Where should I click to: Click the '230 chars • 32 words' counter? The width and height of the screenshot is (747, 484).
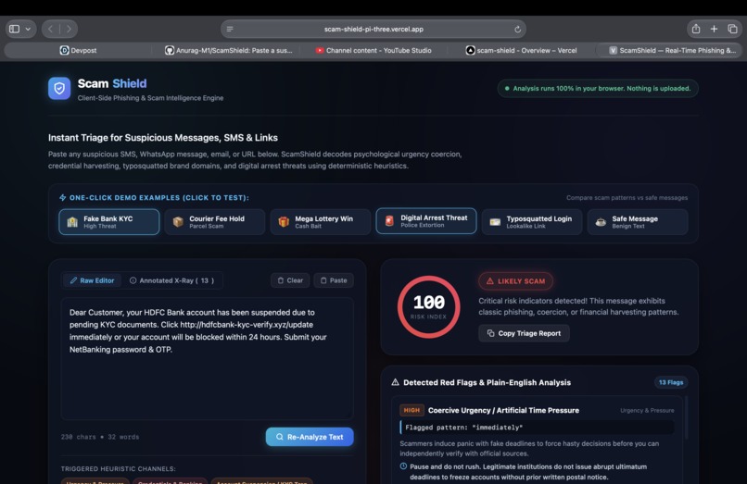[100, 437]
